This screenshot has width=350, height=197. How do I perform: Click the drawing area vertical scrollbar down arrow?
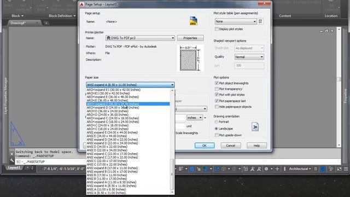tap(339, 145)
